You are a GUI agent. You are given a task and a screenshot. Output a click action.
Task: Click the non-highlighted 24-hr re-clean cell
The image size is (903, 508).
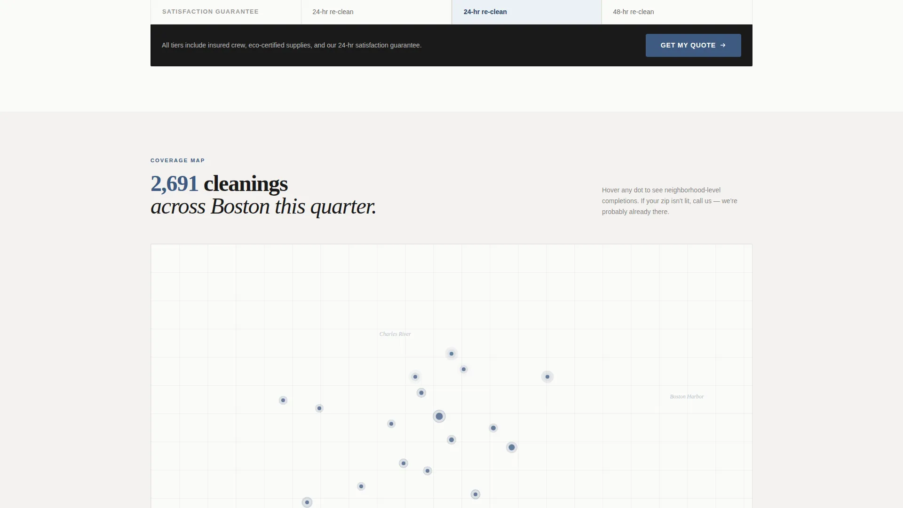pyautogui.click(x=376, y=12)
